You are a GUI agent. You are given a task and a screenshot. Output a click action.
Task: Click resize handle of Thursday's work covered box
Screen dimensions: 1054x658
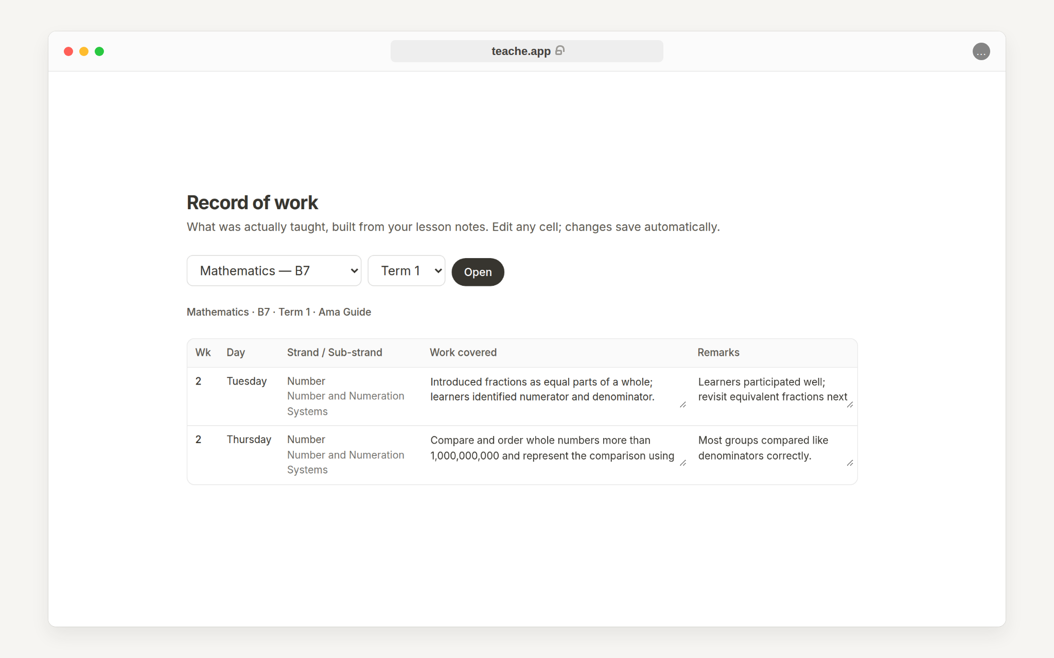pyautogui.click(x=683, y=463)
